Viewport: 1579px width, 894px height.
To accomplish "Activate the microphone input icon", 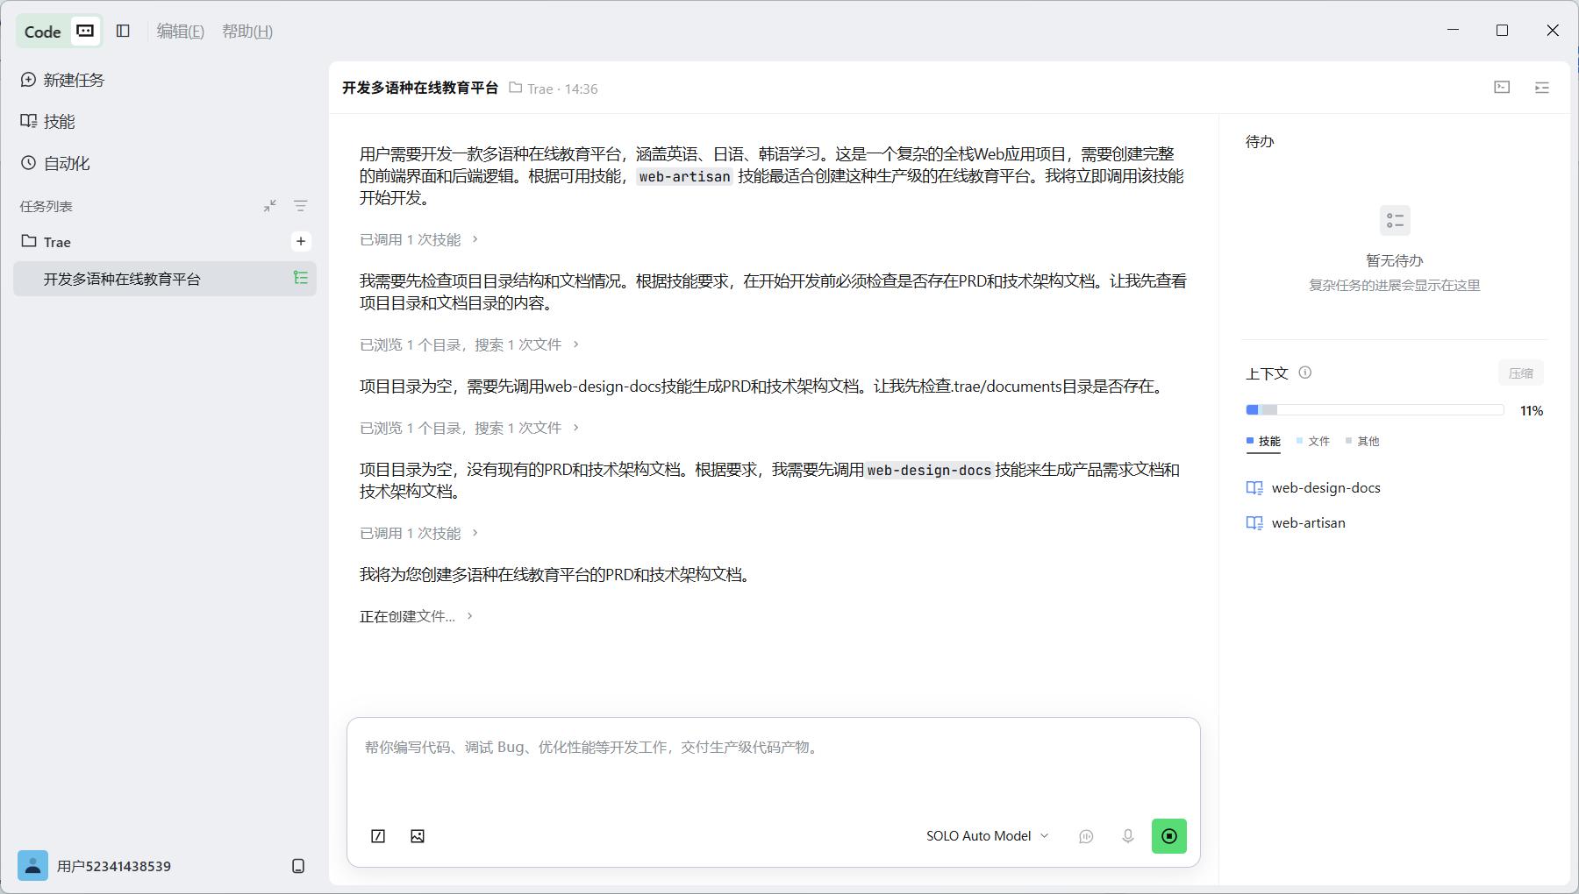I will pyautogui.click(x=1128, y=836).
